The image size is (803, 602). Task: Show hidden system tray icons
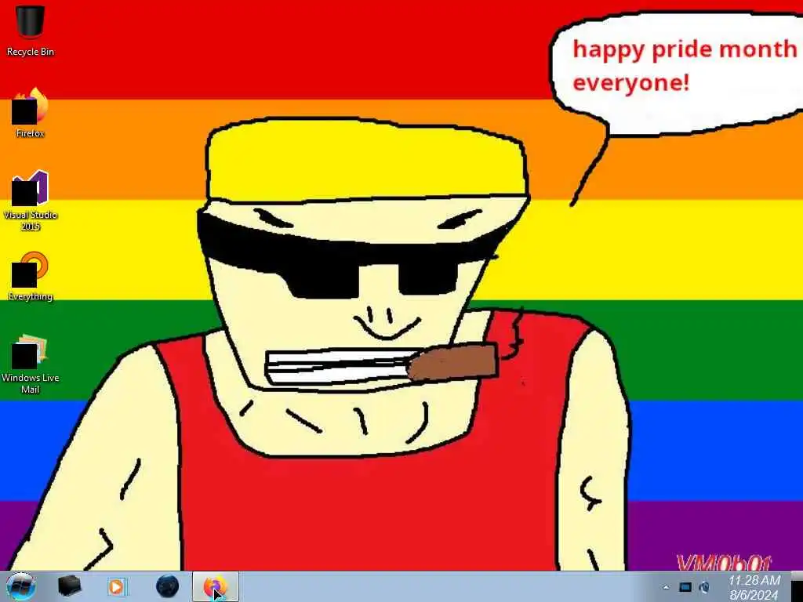666,587
